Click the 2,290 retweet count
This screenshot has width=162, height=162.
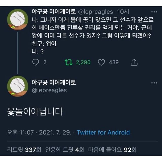[x=83, y=62]
